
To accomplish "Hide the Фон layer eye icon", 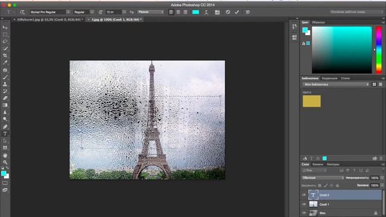I will pyautogui.click(x=304, y=213).
